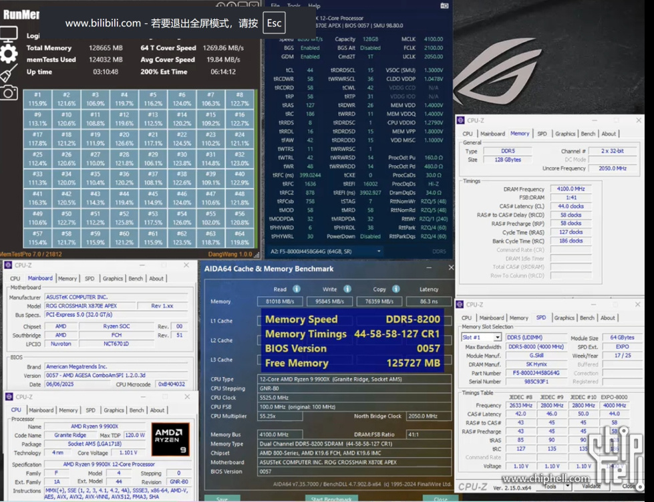
Task: Click Memory Latency 86.3 ns value
Action: point(429,301)
